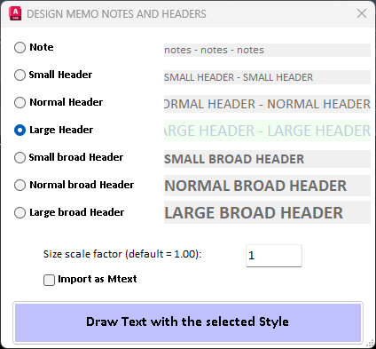The image size is (376, 349).
Task: Select Small broad Header option
Action: click(20, 157)
